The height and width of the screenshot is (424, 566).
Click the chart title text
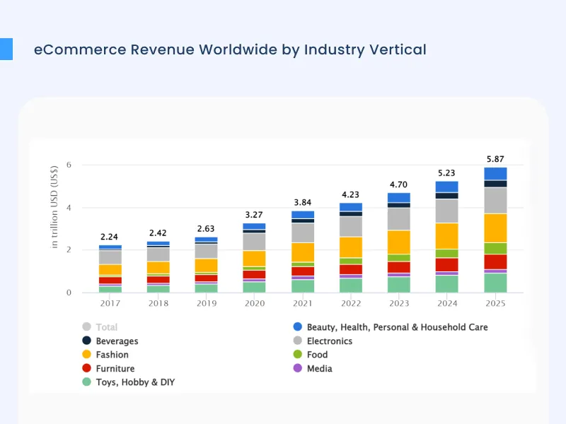pos(229,49)
